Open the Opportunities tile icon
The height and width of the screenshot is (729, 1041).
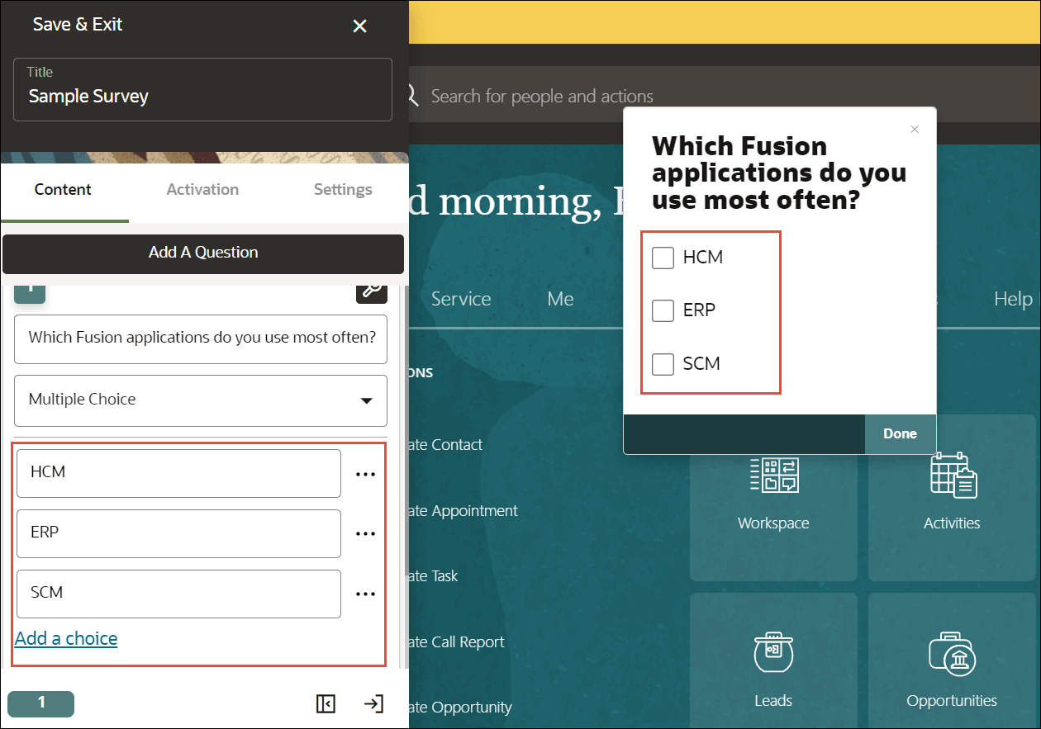[x=953, y=654]
